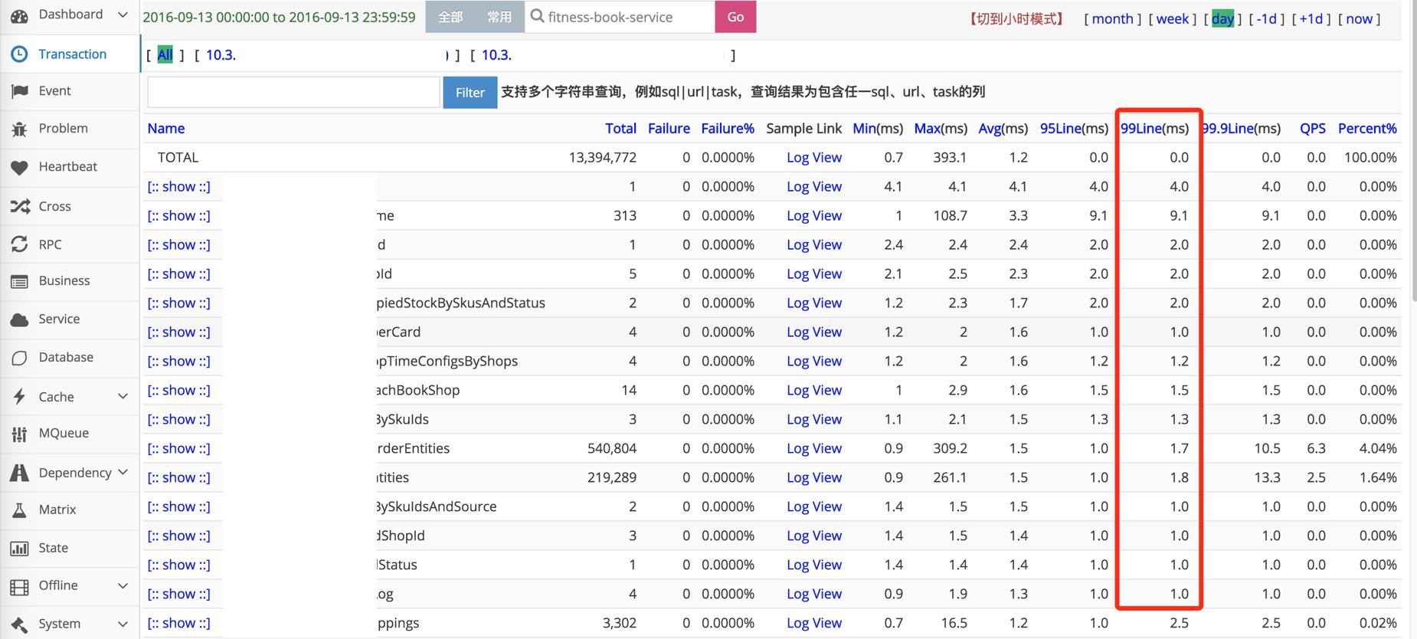Viewport: 1417px width, 639px height.
Task: Expand the Cache submenu arrow
Action: (x=123, y=396)
